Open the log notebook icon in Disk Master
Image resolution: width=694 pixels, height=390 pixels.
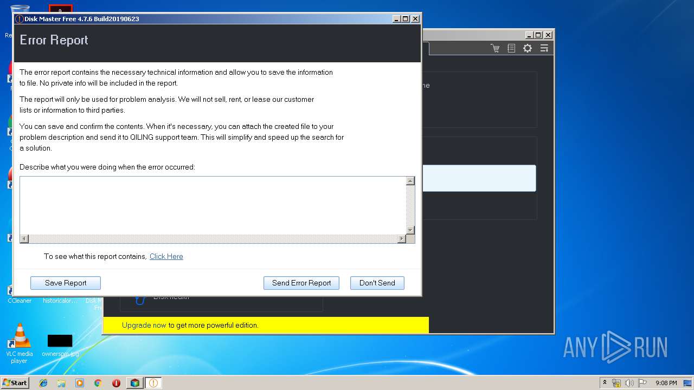click(x=511, y=48)
